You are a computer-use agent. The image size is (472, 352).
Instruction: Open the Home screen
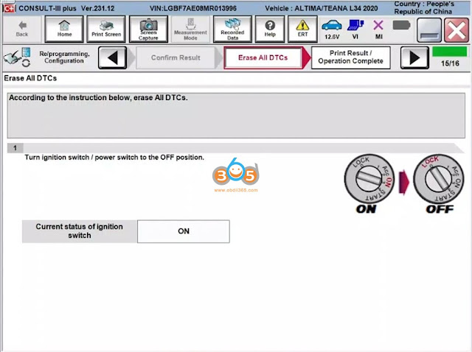point(64,29)
